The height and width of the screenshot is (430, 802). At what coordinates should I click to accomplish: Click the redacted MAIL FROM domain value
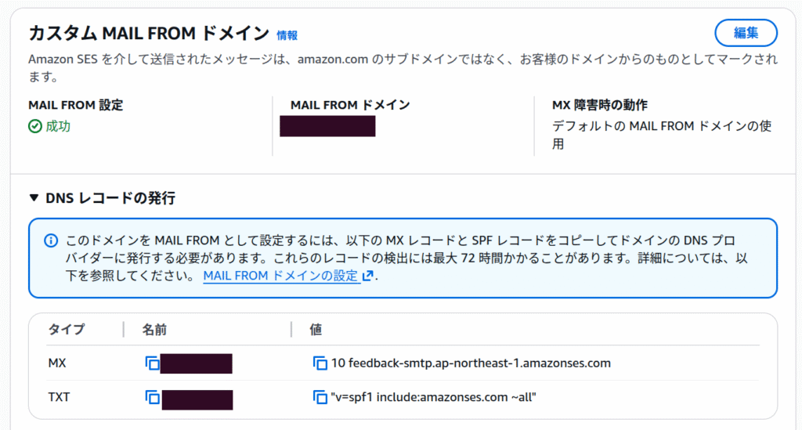[x=327, y=126]
